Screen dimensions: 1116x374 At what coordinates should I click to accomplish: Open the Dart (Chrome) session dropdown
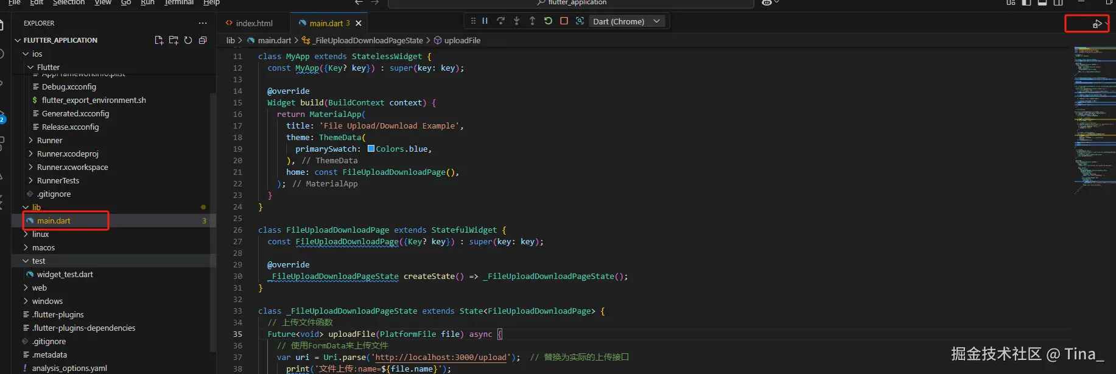click(x=626, y=21)
